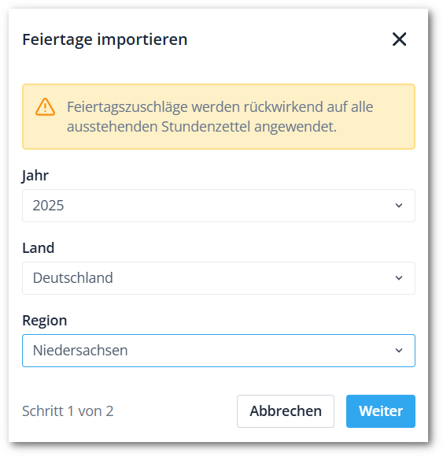The width and height of the screenshot is (443, 457).
Task: Select the Niedersachsen value text
Action: click(x=80, y=351)
